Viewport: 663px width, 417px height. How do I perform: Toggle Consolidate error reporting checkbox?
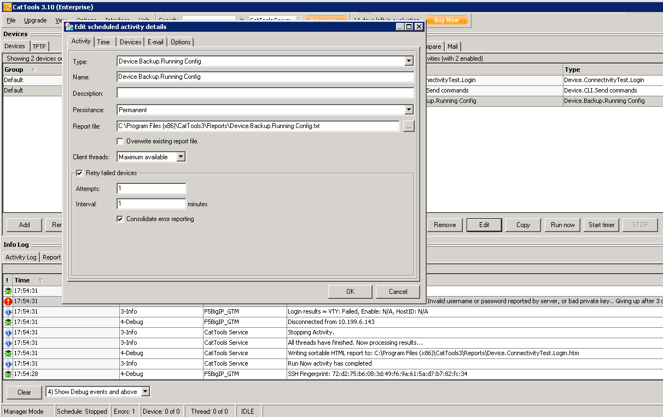click(120, 219)
